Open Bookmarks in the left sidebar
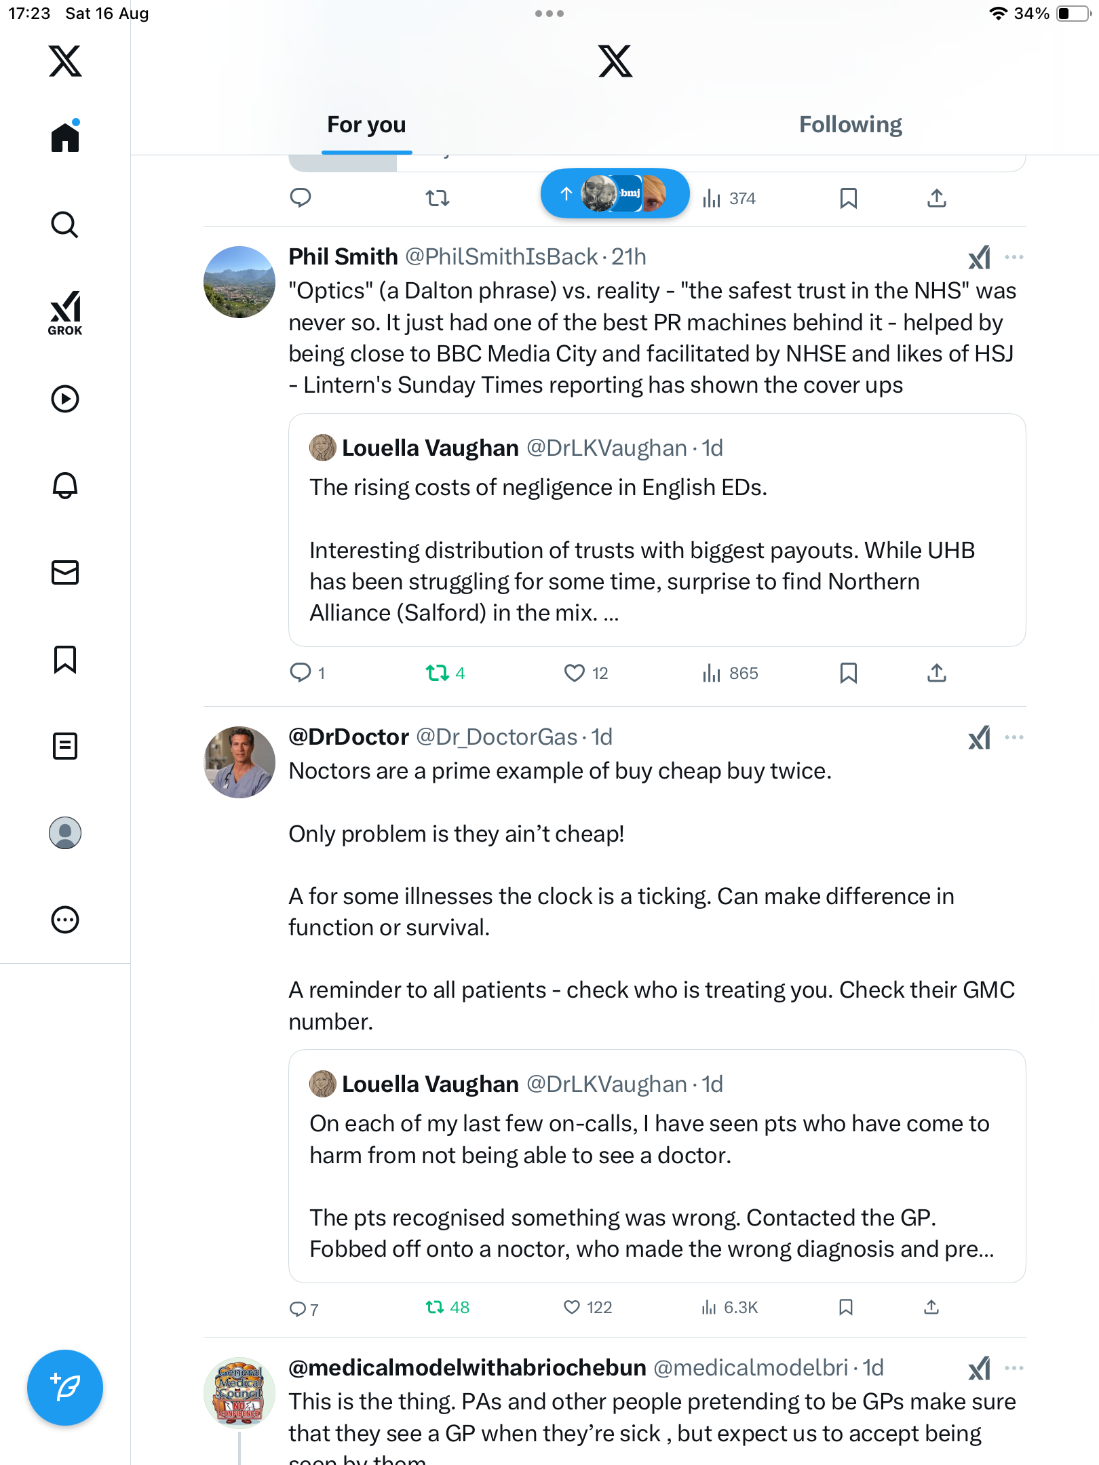Image resolution: width=1099 pixels, height=1465 pixels. tap(65, 659)
